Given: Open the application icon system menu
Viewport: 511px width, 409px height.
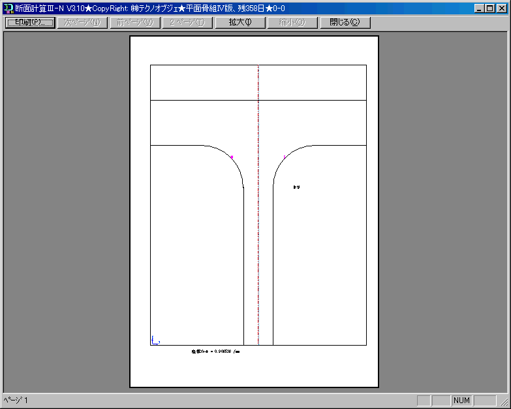Looking at the screenshot, I should click(8, 8).
